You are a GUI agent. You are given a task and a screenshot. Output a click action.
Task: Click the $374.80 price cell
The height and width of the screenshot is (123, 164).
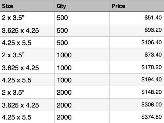coord(152,117)
